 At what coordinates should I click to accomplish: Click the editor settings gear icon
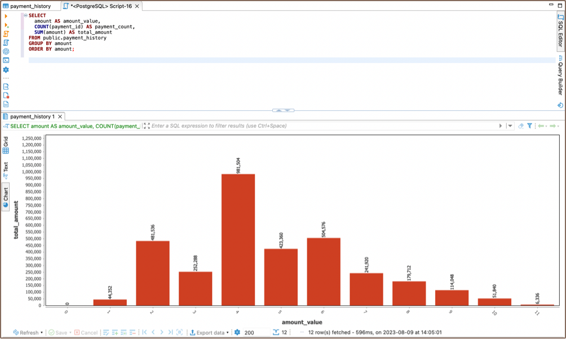[x=6, y=70]
